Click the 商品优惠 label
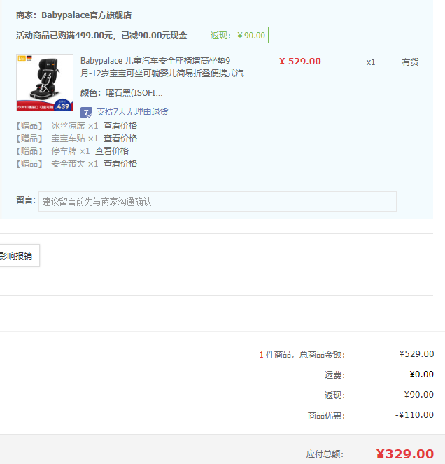 pos(326,416)
